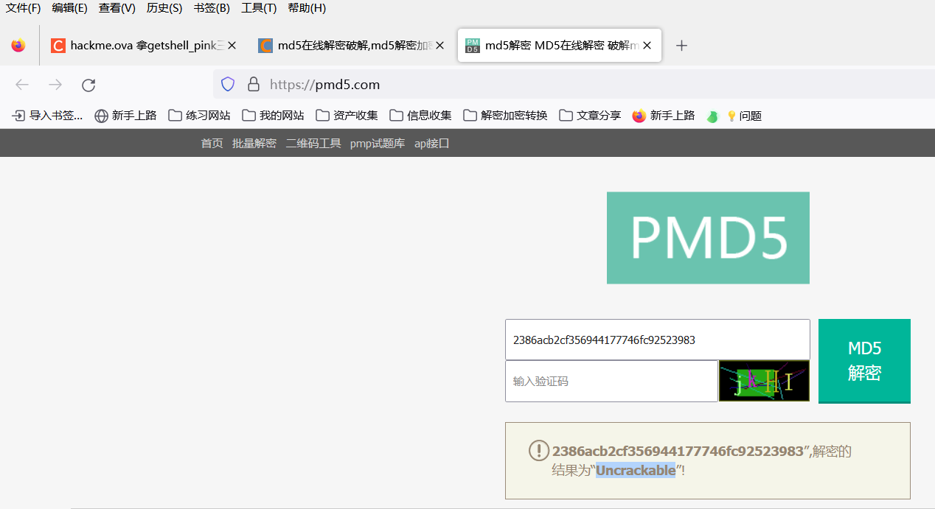This screenshot has width=935, height=509.
Task: Click the forward navigation arrow
Action: (55, 85)
